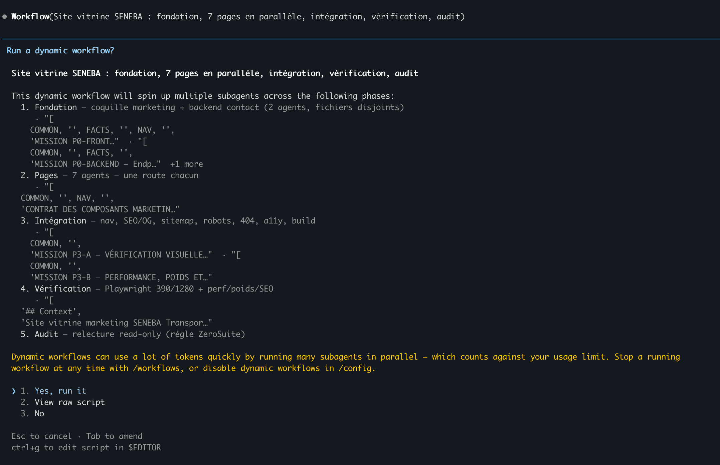
Task: Click the bullet dot before Workflow header
Action: point(5,17)
